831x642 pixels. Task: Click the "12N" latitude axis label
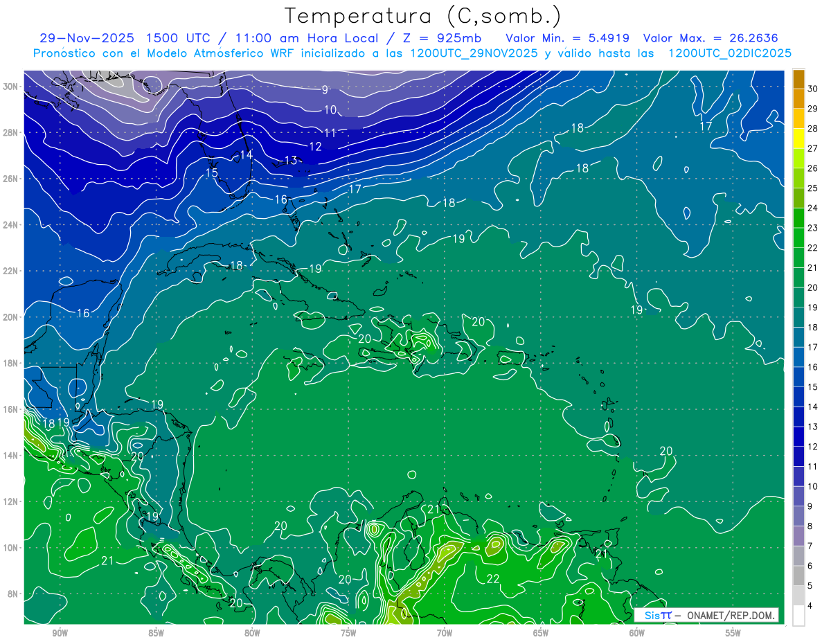[11, 501]
